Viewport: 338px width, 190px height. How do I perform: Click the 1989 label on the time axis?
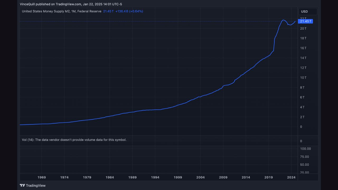[x=133, y=177]
